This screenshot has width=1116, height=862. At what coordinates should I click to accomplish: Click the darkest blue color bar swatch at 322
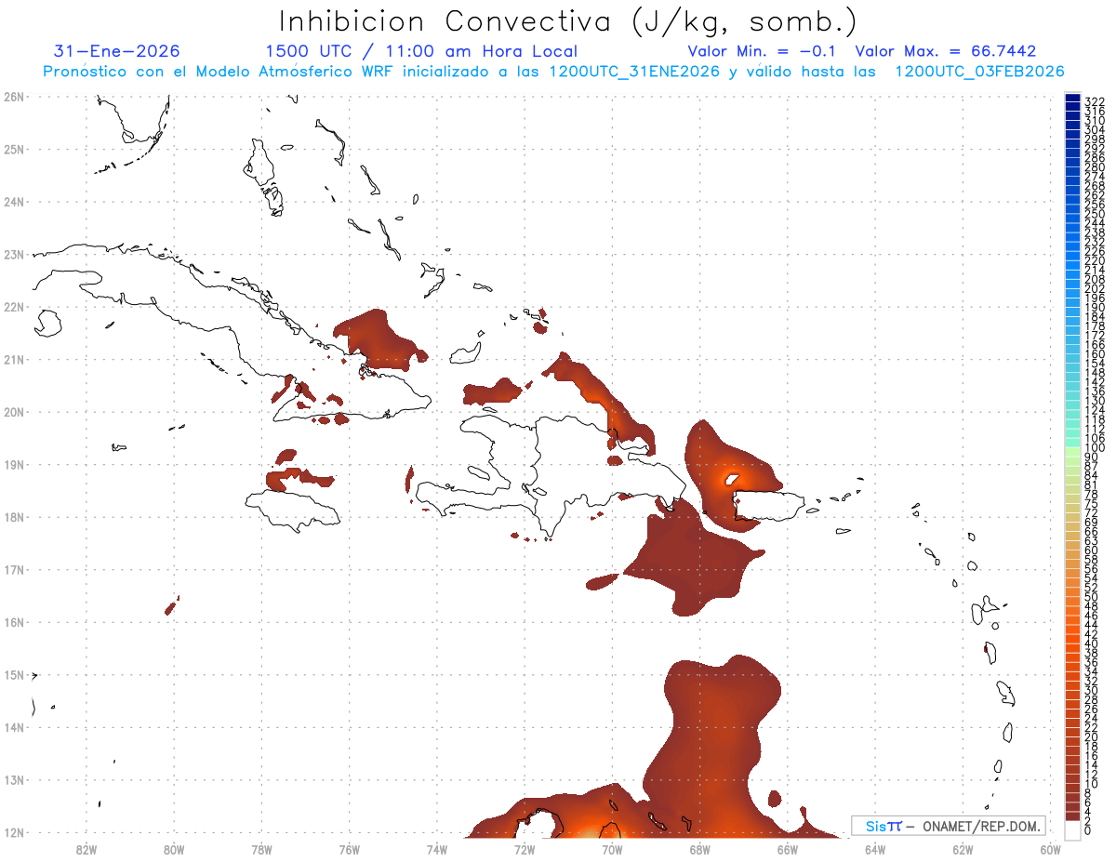tap(1073, 99)
